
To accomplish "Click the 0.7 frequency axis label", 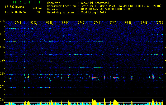I will [2, 87].
